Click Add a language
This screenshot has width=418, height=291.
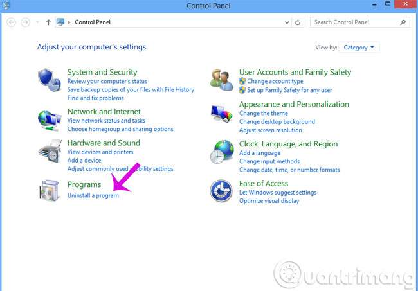click(260, 153)
